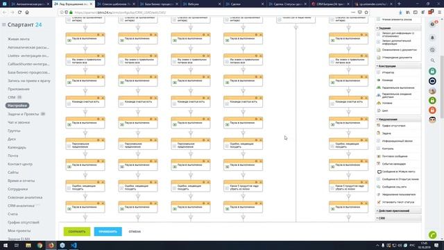Click the browser home button

click(27, 12)
